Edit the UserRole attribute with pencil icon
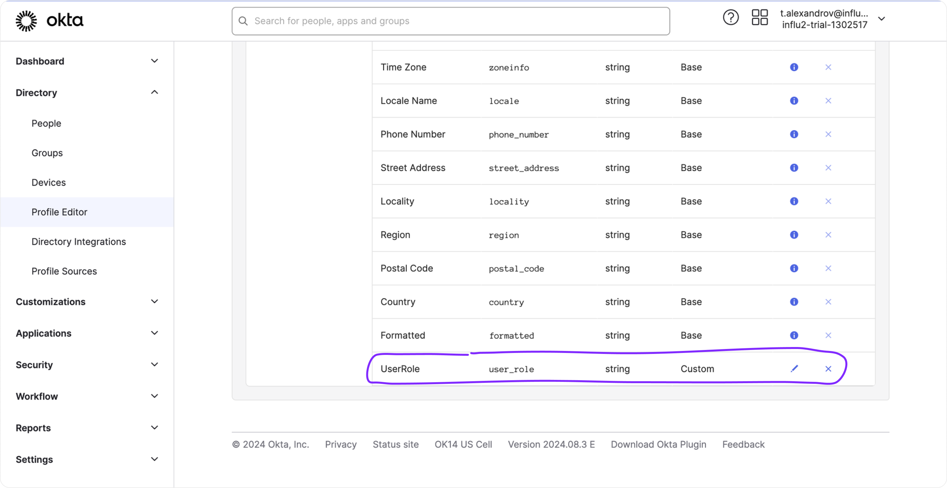This screenshot has width=947, height=488. [794, 369]
